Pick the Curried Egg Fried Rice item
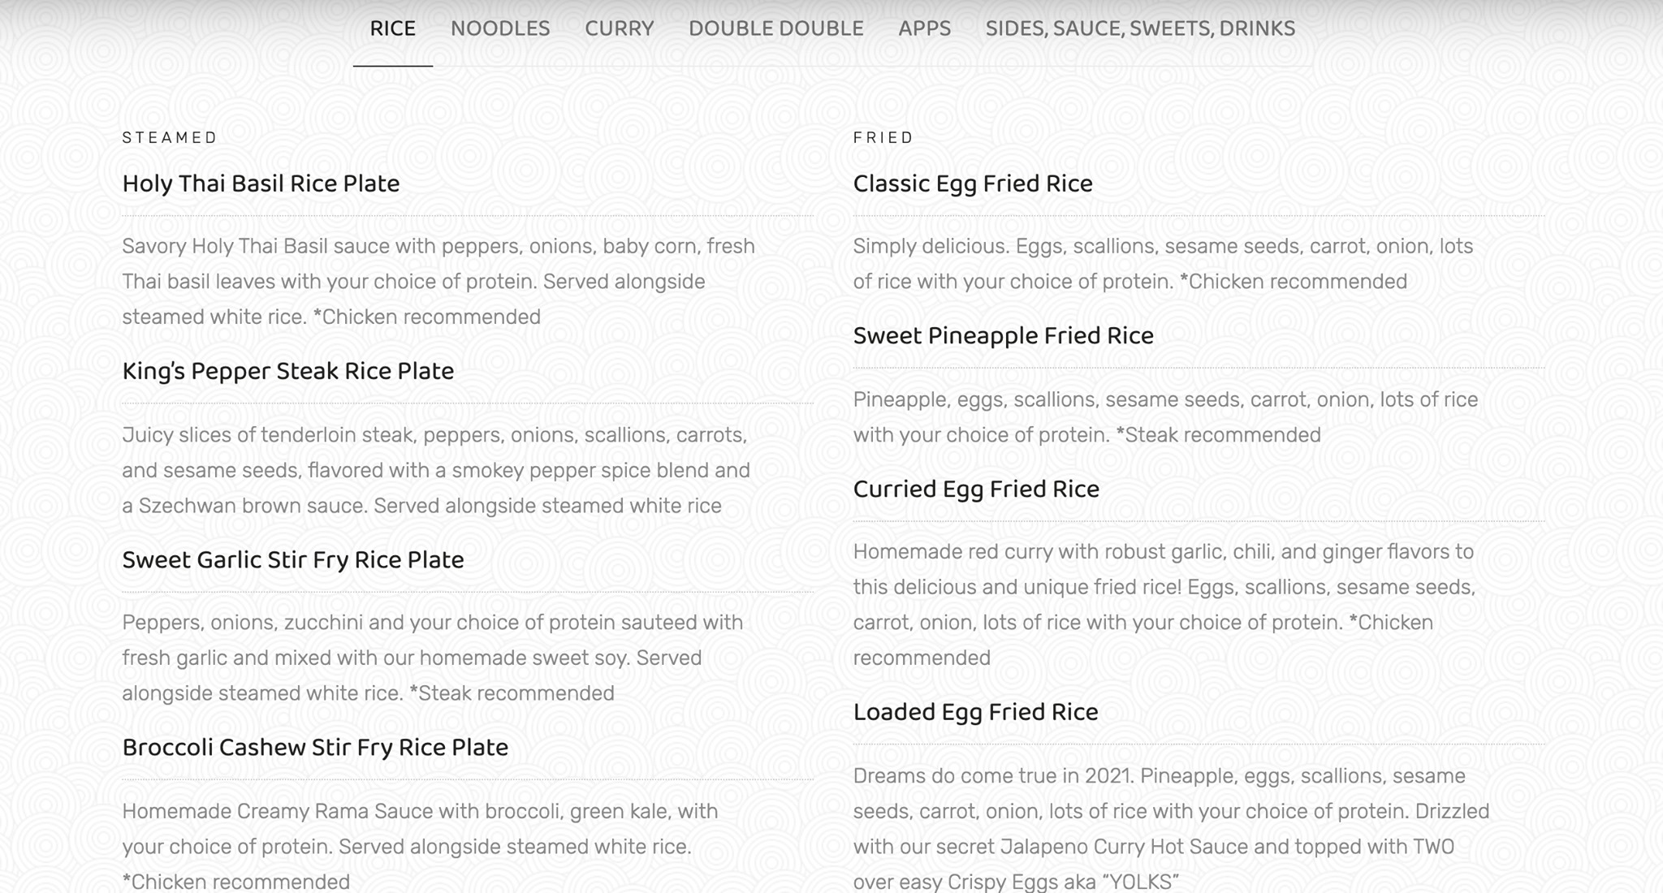Viewport: 1663px width, 893px height. click(x=975, y=490)
